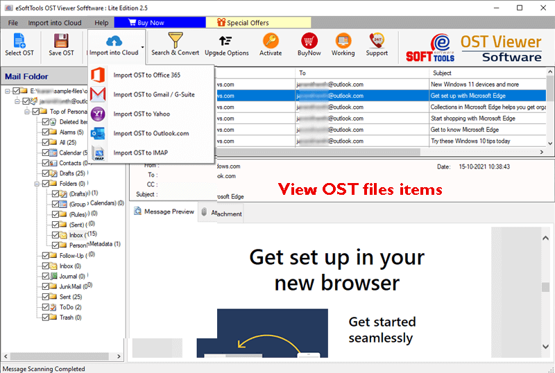Click the folder tree right scroll arrow

pos(119,356)
